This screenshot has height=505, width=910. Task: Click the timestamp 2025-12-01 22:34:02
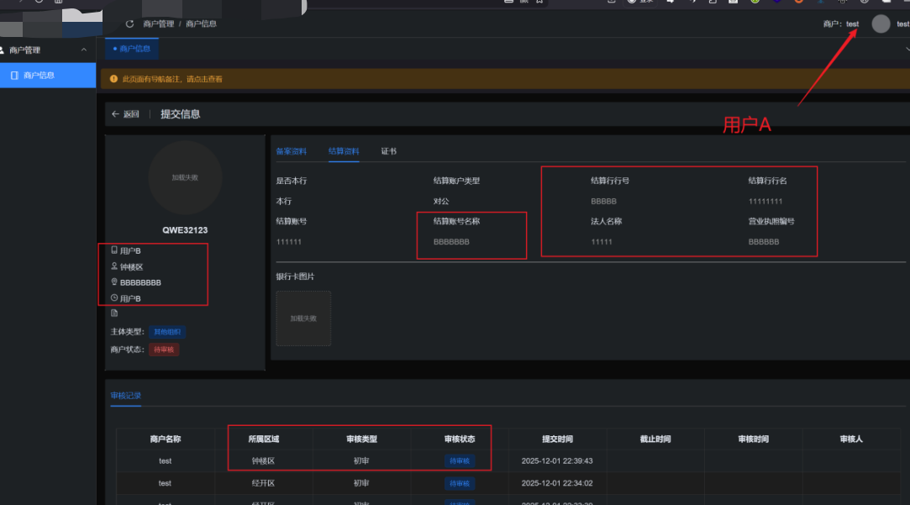click(x=557, y=483)
